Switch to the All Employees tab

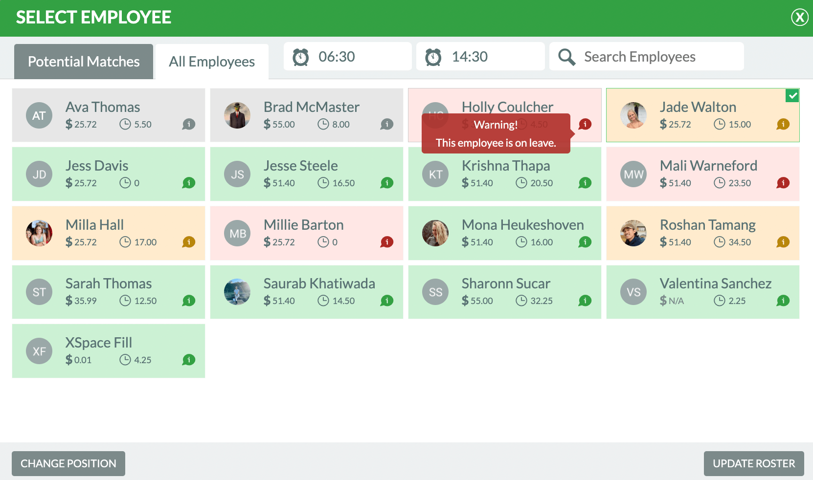(x=211, y=61)
